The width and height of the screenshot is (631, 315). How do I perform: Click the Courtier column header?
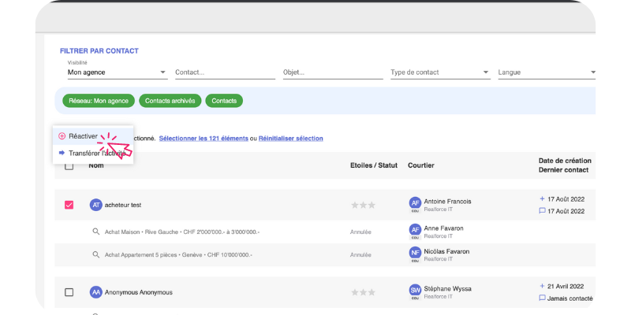pos(421,165)
